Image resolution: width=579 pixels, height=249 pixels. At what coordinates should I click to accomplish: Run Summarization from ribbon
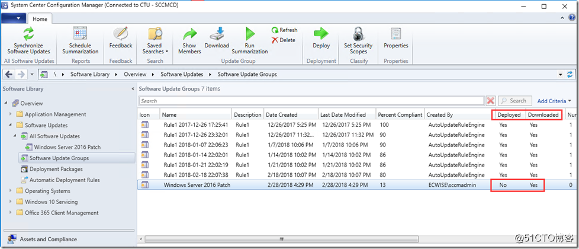click(x=250, y=41)
